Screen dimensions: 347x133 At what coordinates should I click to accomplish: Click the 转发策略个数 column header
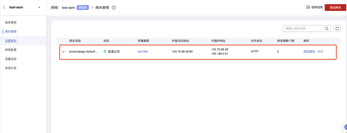coord(286,41)
